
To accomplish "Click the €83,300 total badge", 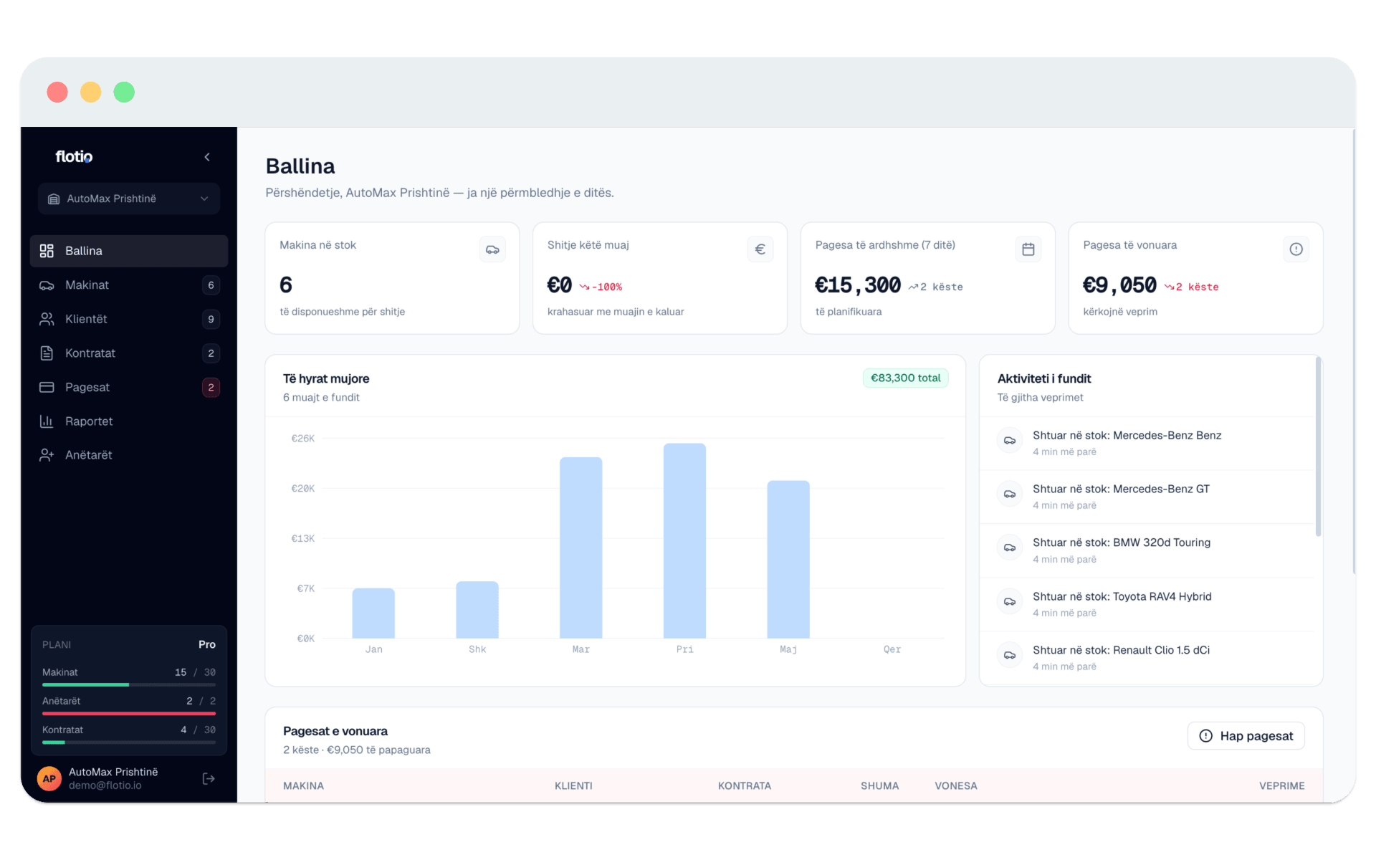I will point(905,378).
